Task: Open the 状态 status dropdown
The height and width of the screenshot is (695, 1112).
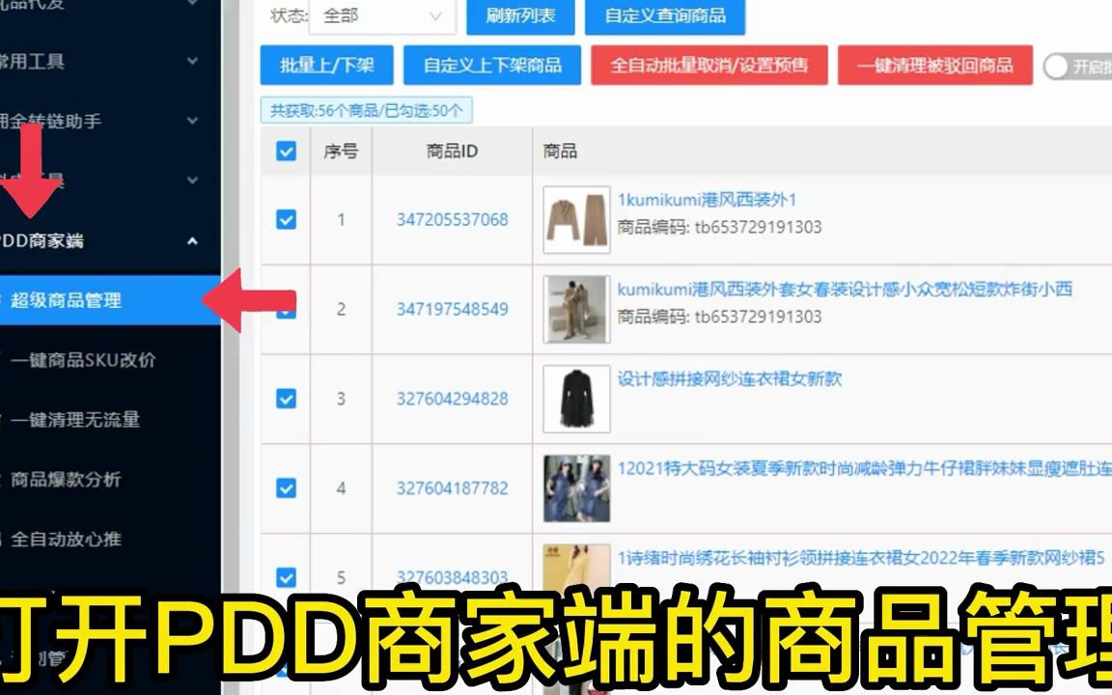Action: pos(380,16)
